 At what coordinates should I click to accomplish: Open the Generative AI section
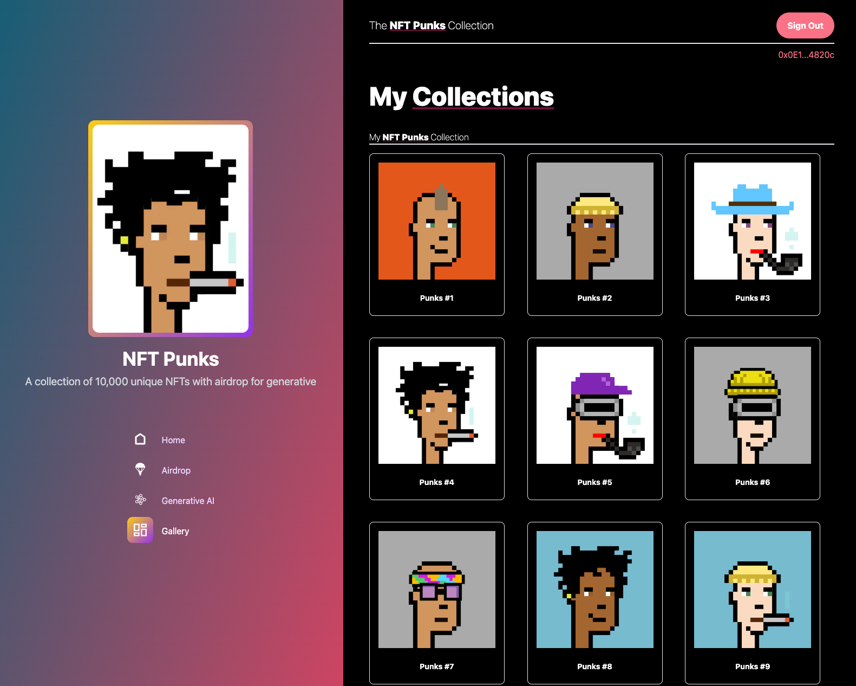pos(188,501)
